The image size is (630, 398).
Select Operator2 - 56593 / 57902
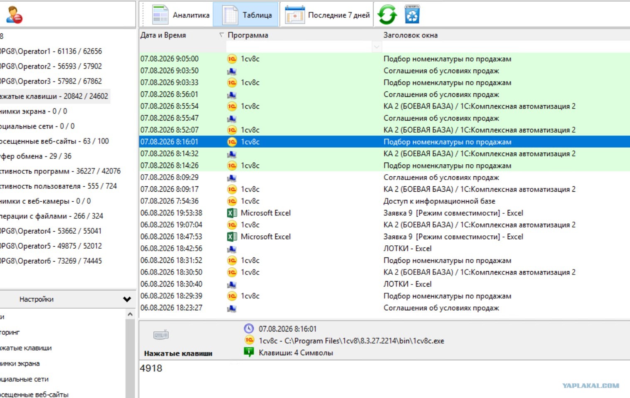click(x=51, y=66)
